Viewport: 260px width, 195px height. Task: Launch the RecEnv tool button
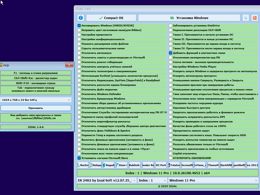[x=83, y=165]
